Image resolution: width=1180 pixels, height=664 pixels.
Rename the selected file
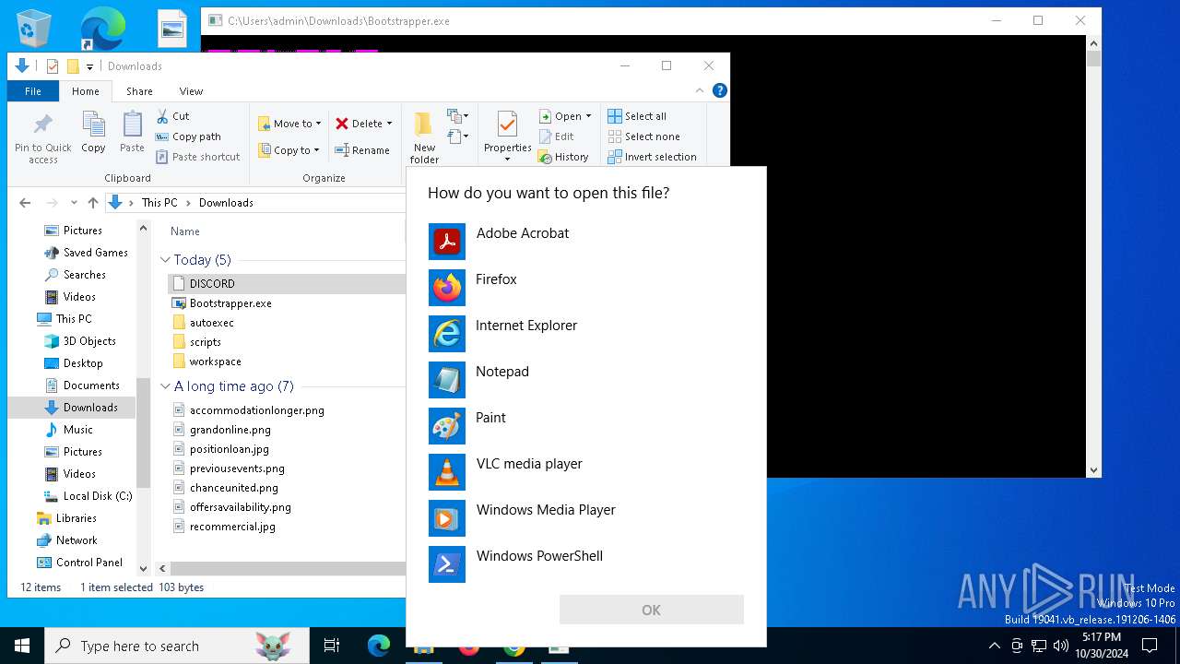(362, 150)
